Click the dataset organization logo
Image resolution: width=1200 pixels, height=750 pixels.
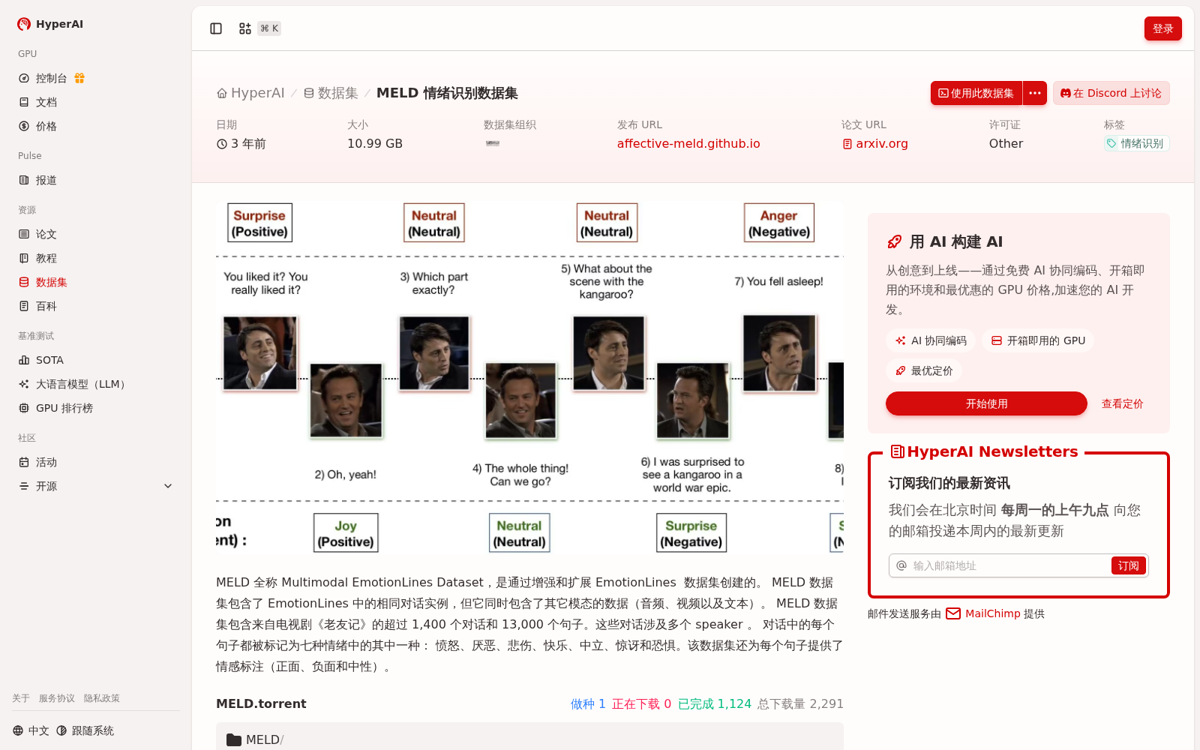click(493, 143)
